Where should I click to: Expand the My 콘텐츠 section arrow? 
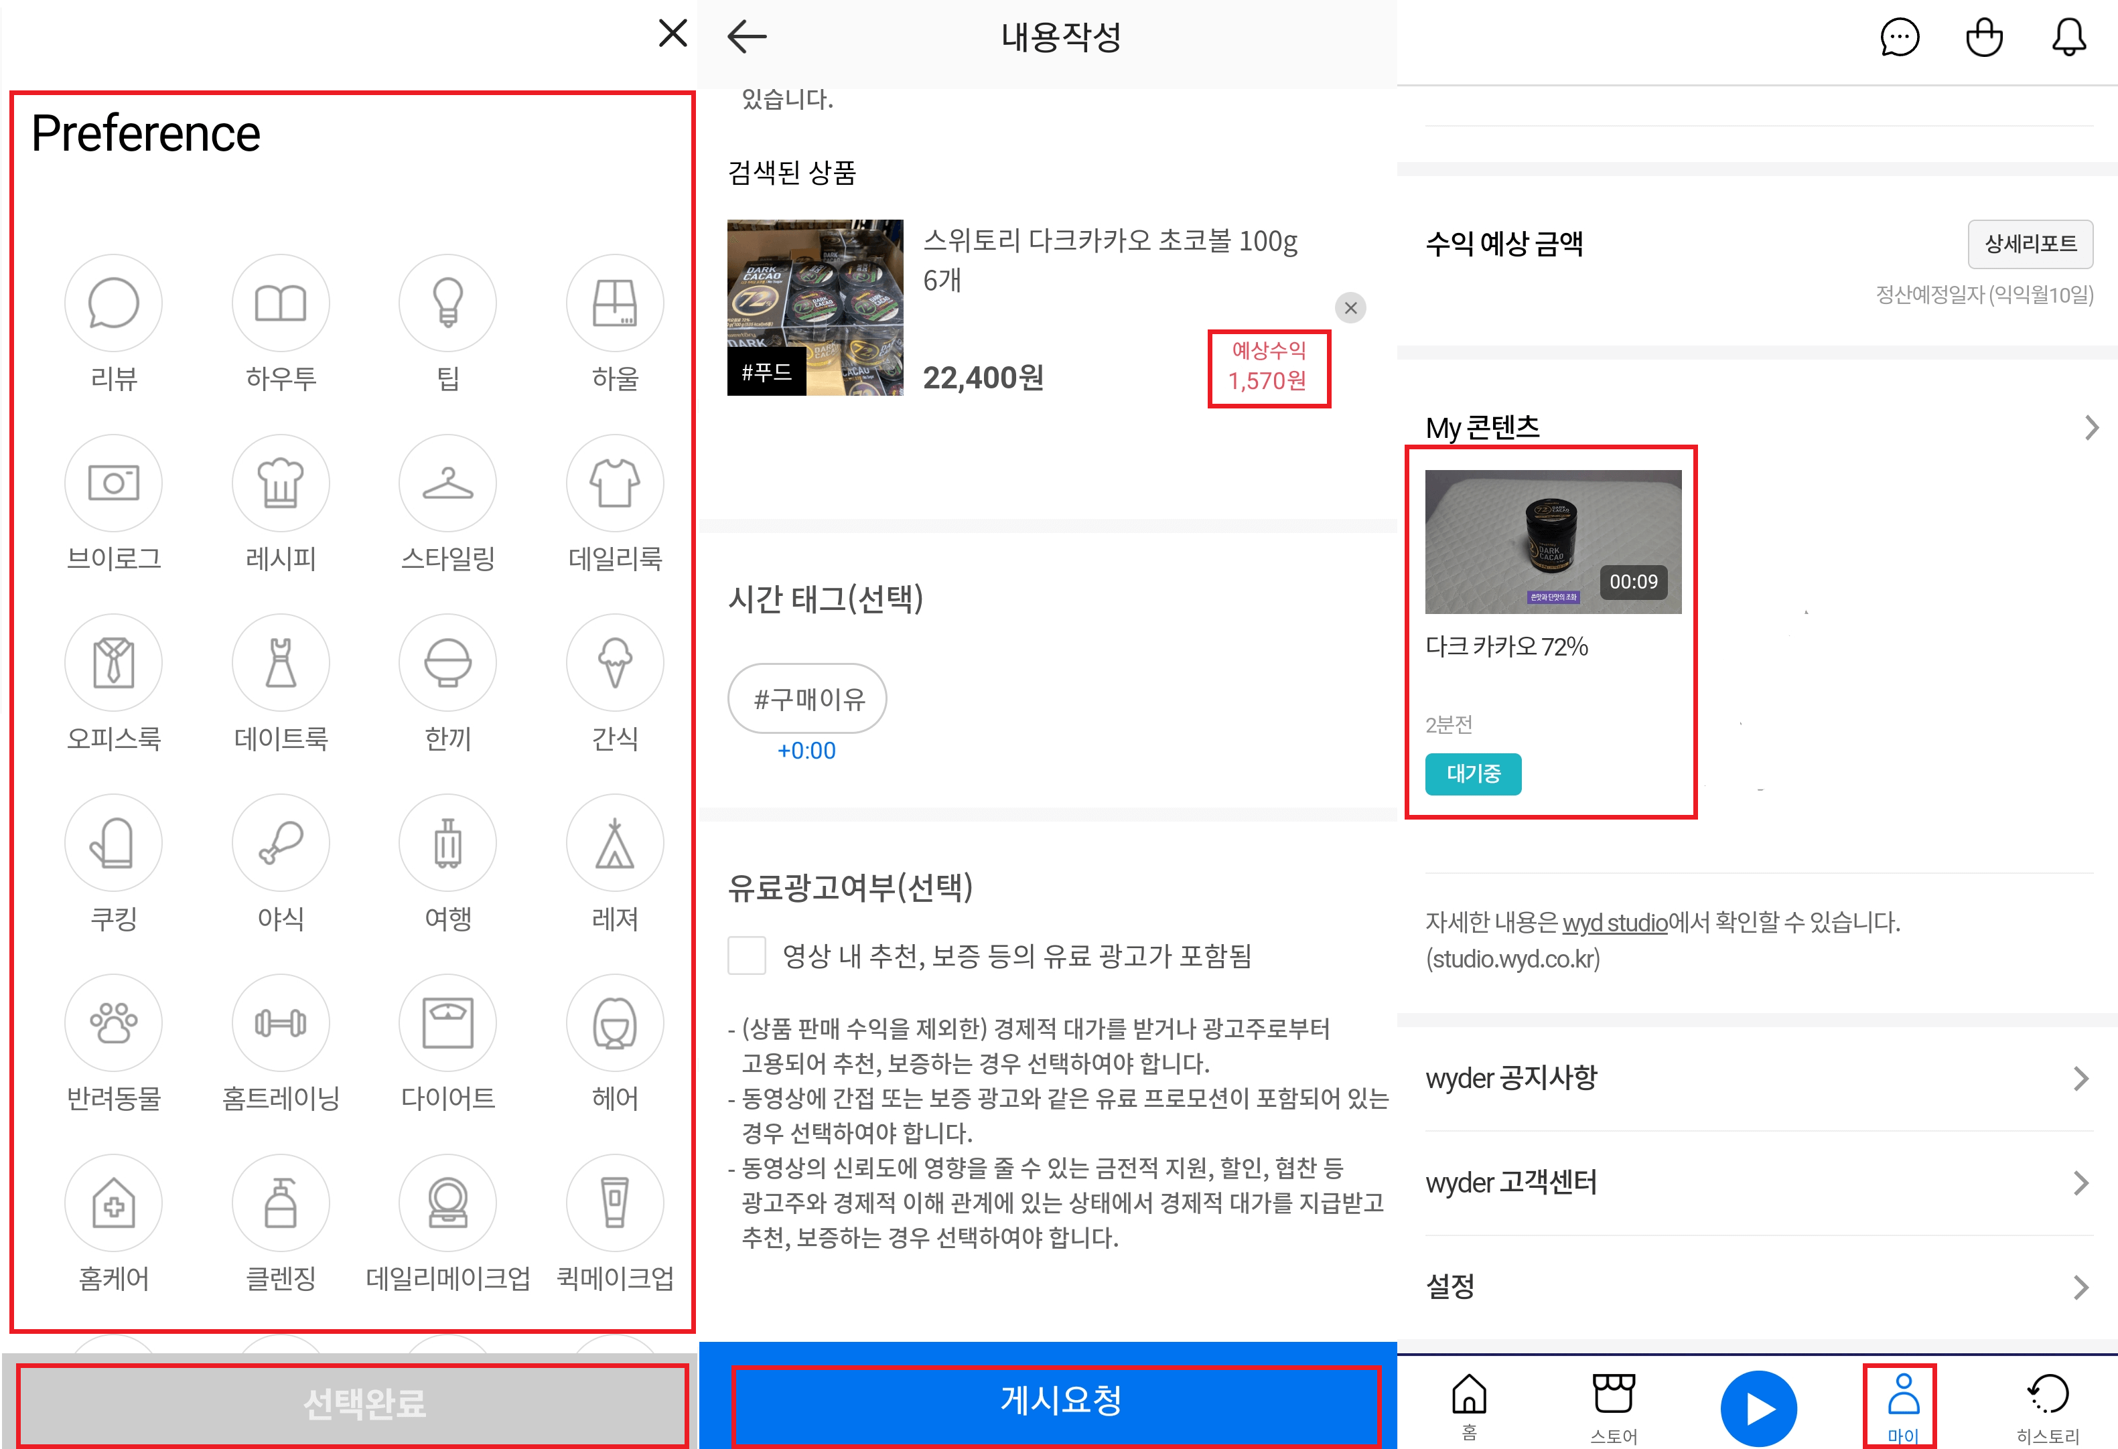2091,427
